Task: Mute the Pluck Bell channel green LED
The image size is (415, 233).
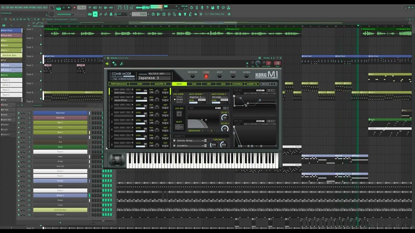Action: (18, 118)
